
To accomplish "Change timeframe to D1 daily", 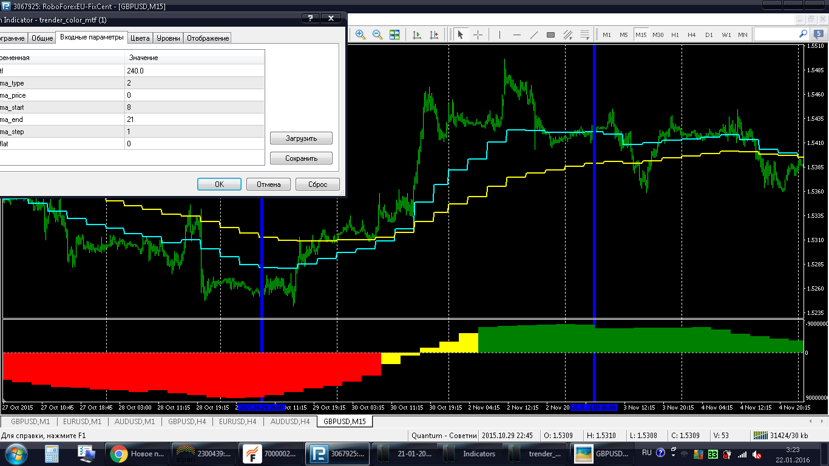I will coord(709,35).
